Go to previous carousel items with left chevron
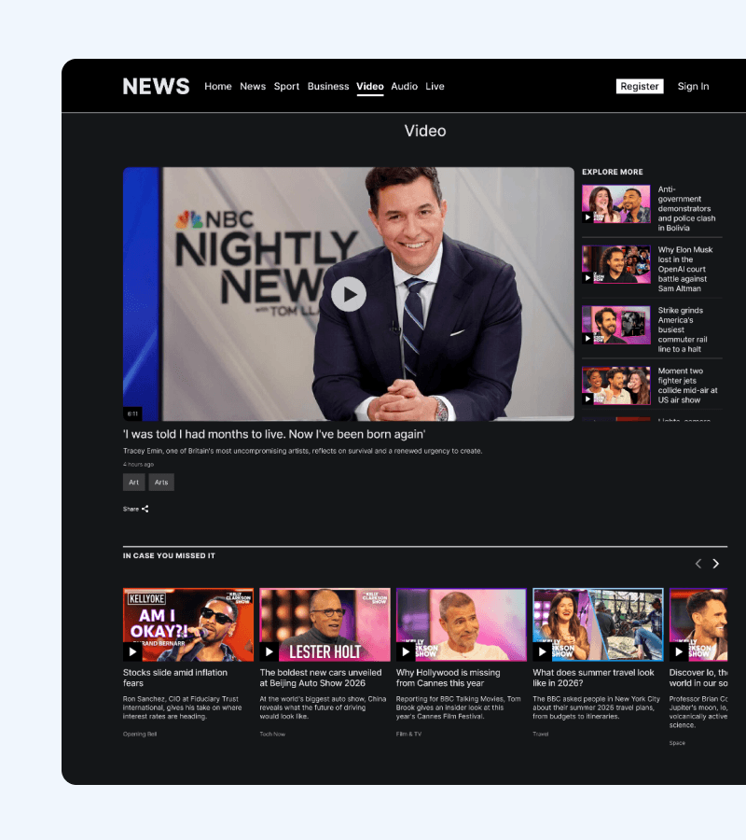 tap(698, 564)
